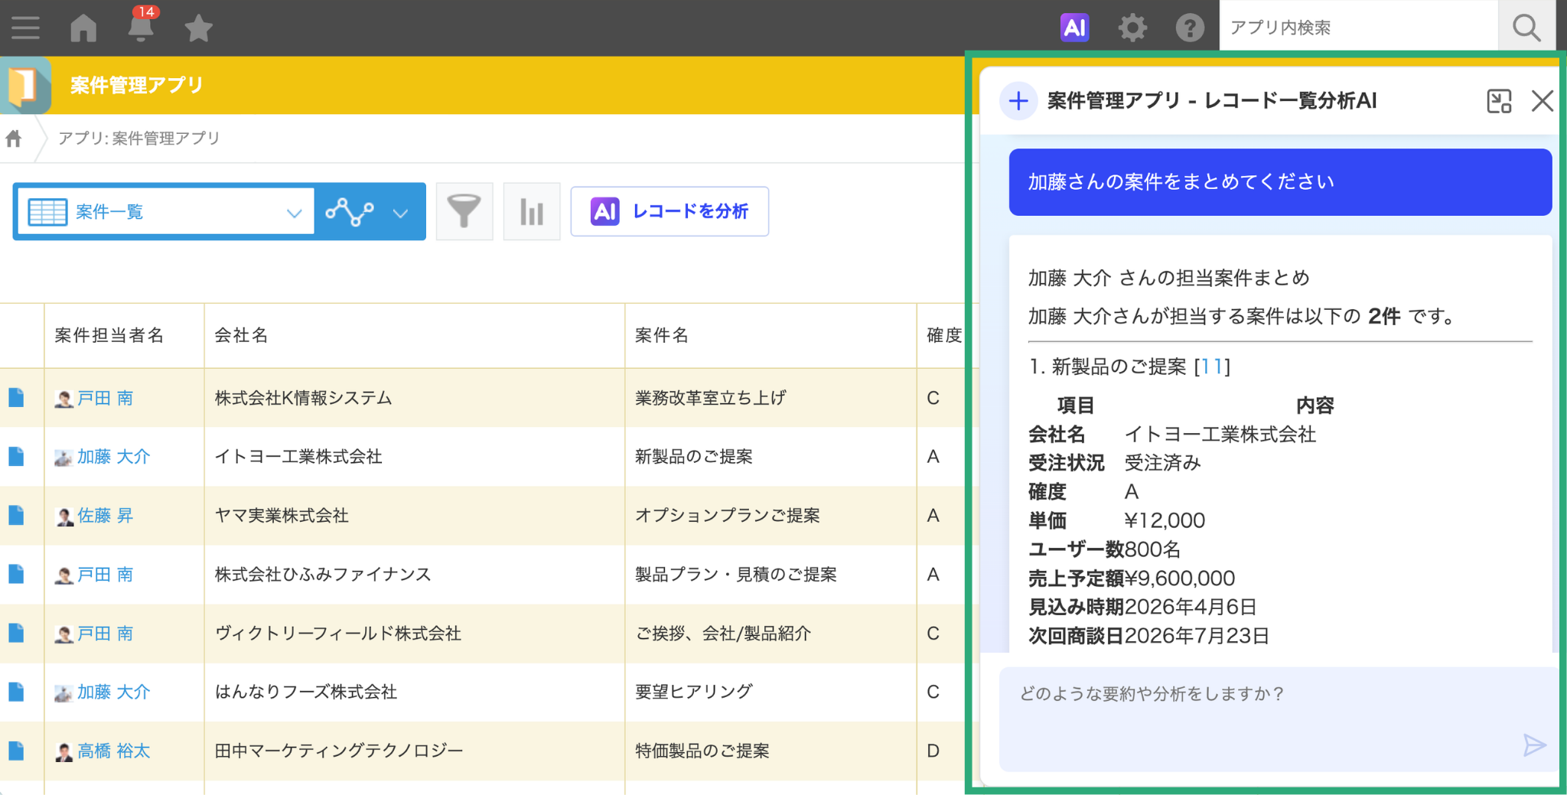Open record details for 要望ヒアリング row
The width and height of the screenshot is (1567, 795).
click(x=16, y=692)
